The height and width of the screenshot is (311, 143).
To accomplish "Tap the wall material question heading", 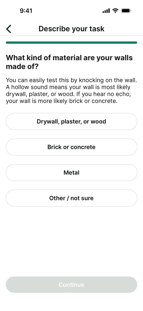I will 69,62.
